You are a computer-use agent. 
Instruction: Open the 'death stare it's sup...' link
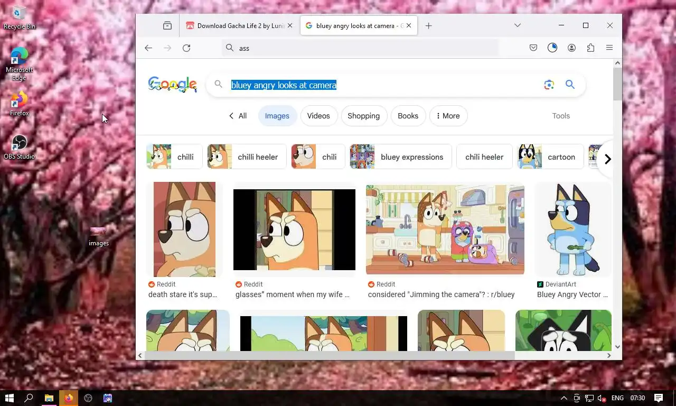tap(183, 294)
